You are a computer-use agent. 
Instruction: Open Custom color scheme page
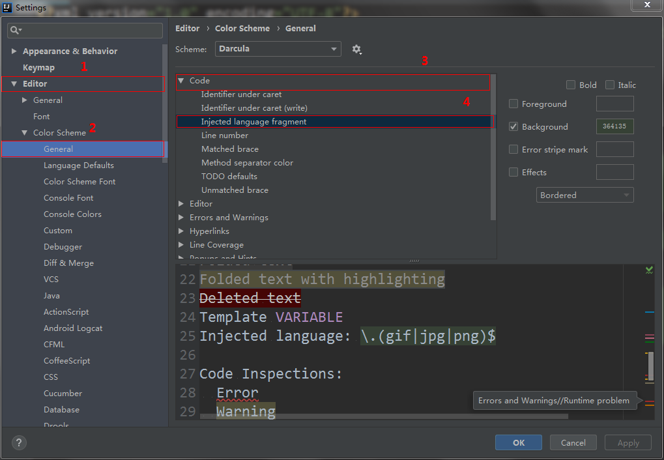click(x=57, y=231)
